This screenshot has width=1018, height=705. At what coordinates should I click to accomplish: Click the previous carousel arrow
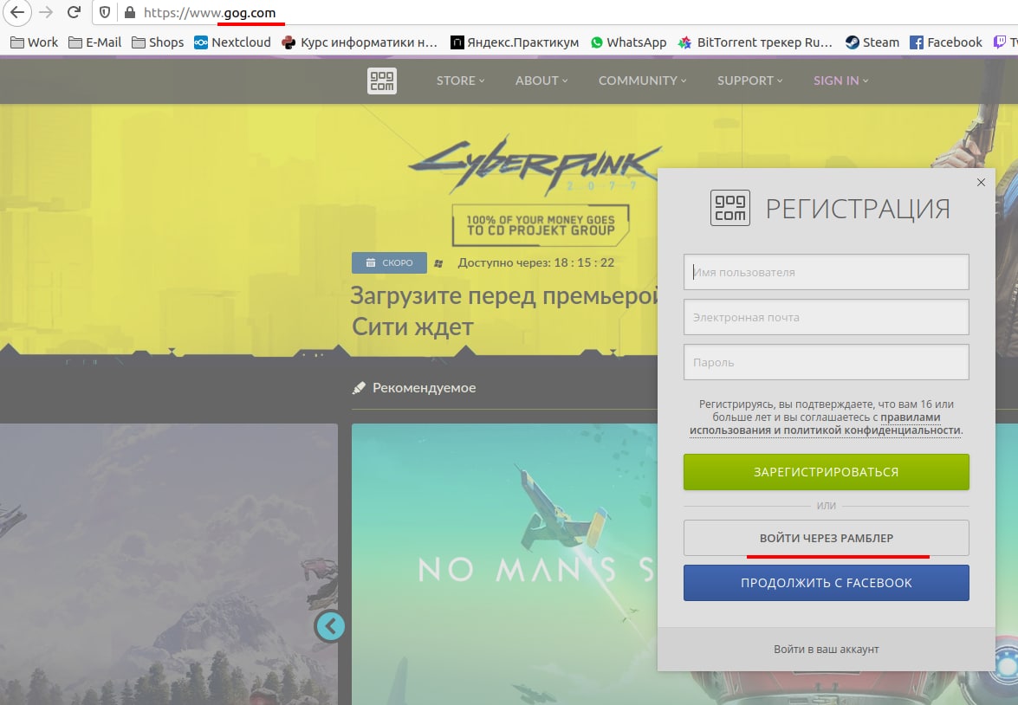(x=330, y=626)
